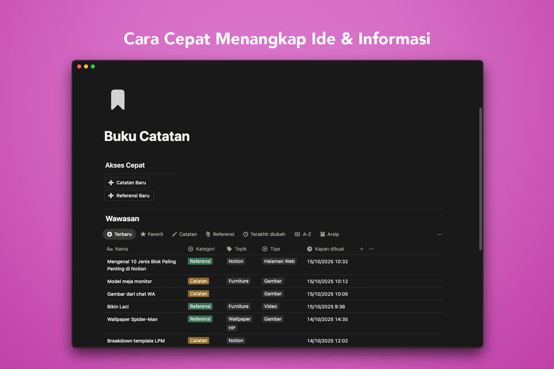554x369 pixels.
Task: Open Topik column header menu
Action: 237,249
